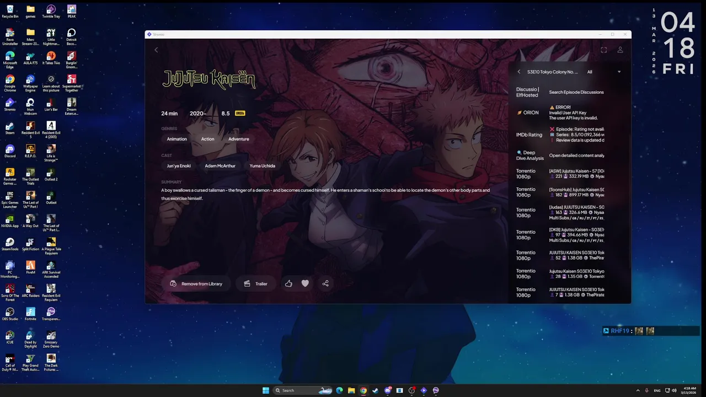Open the yellow IMDb rating badge

click(240, 113)
